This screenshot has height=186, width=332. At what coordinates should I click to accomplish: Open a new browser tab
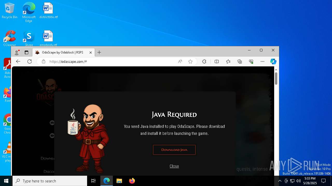point(99,52)
